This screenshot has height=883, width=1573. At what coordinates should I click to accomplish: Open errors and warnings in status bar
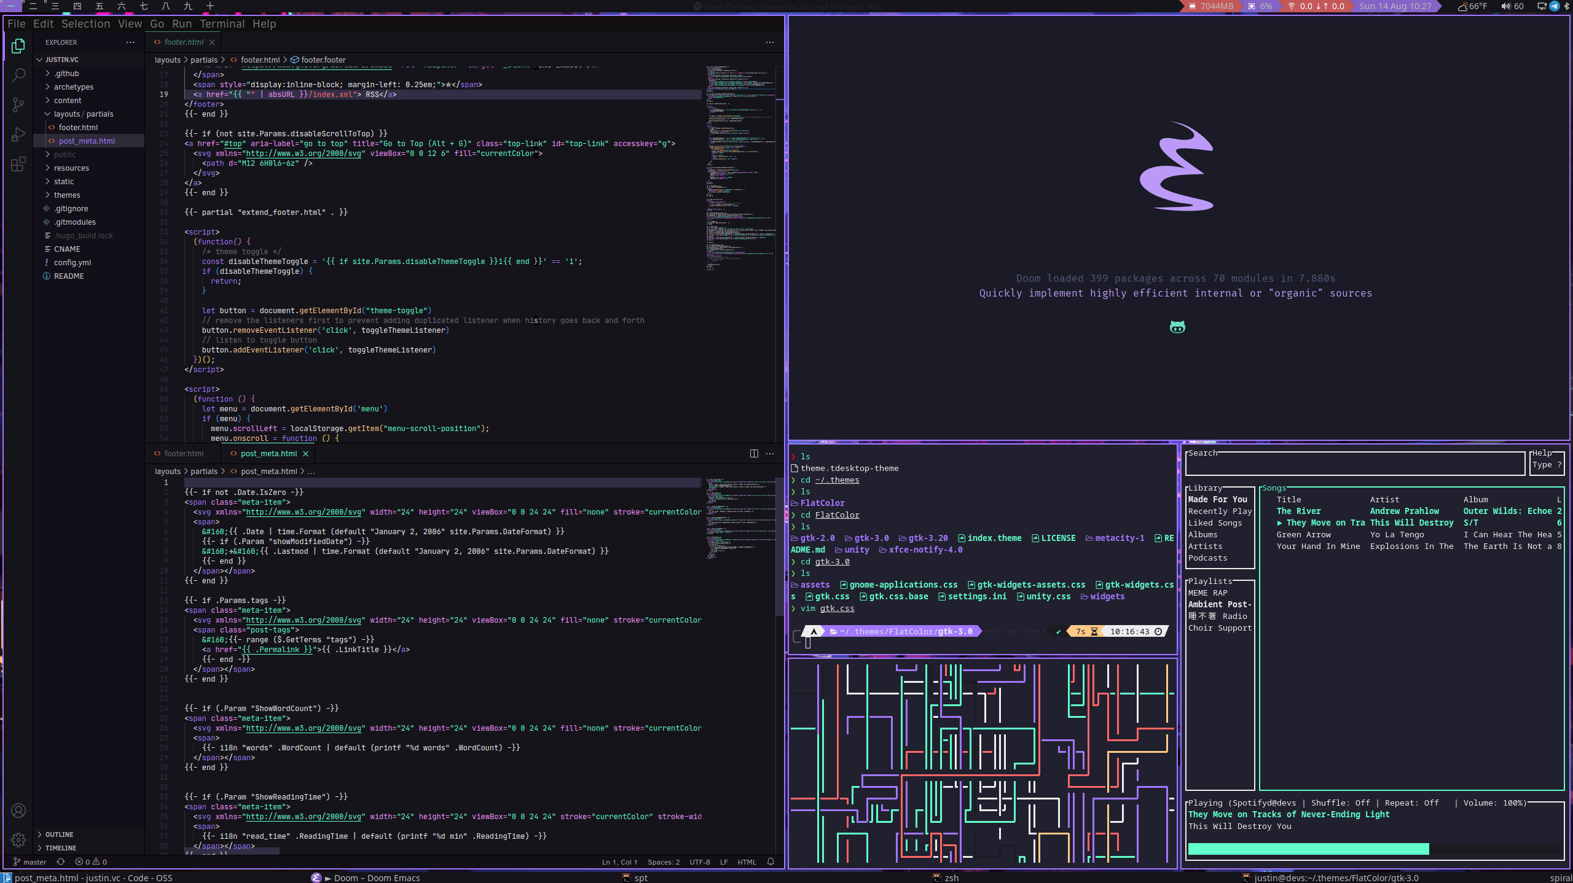click(x=91, y=862)
